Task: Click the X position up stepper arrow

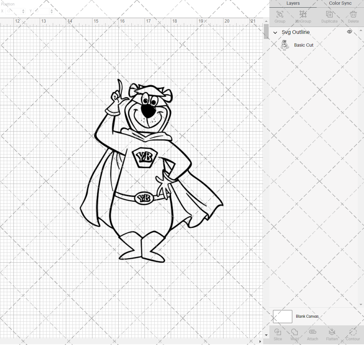Action: pos(24,9)
